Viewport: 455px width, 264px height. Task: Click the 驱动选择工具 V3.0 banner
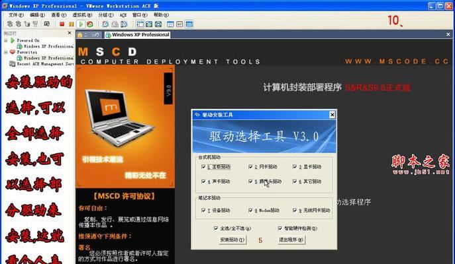click(x=264, y=137)
